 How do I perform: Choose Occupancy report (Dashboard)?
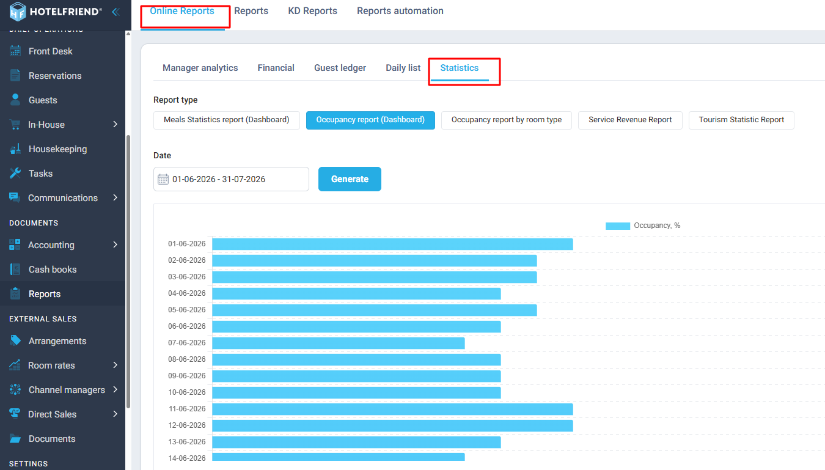point(370,120)
